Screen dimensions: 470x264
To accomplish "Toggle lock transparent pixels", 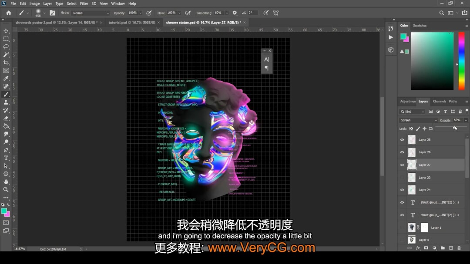I will 411,129.
